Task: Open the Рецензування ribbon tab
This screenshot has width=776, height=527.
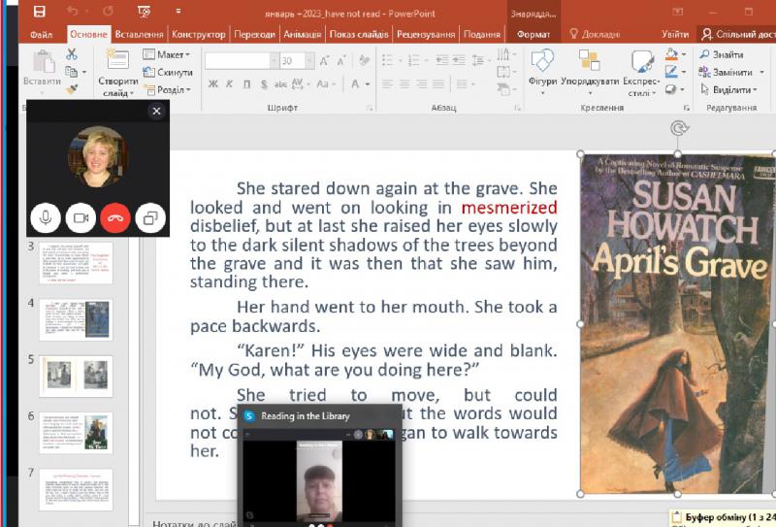Action: (426, 34)
